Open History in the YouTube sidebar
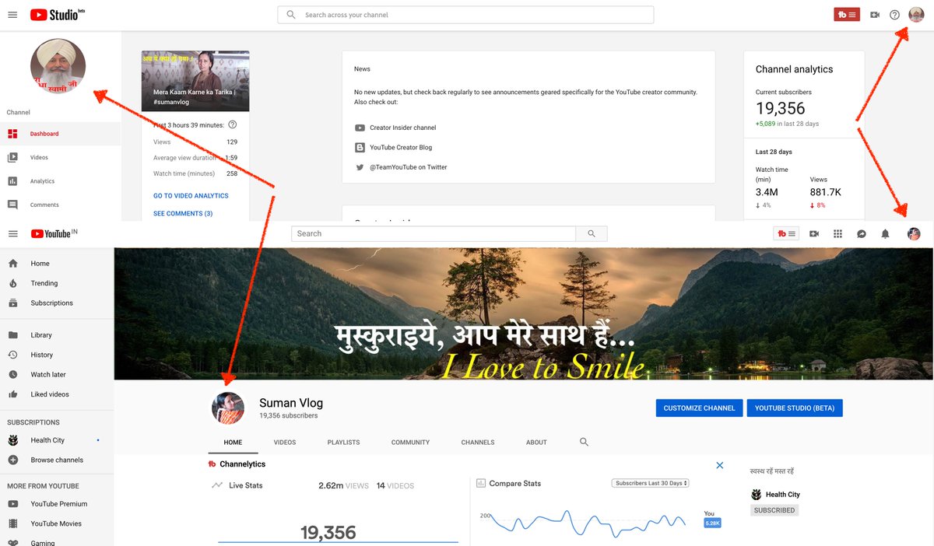Image resolution: width=934 pixels, height=546 pixels. (57, 355)
